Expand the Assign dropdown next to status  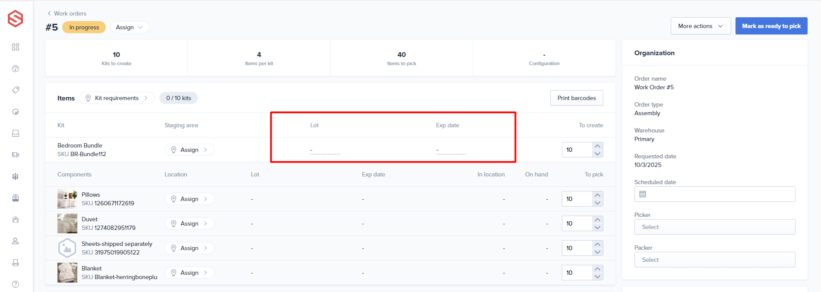129,27
